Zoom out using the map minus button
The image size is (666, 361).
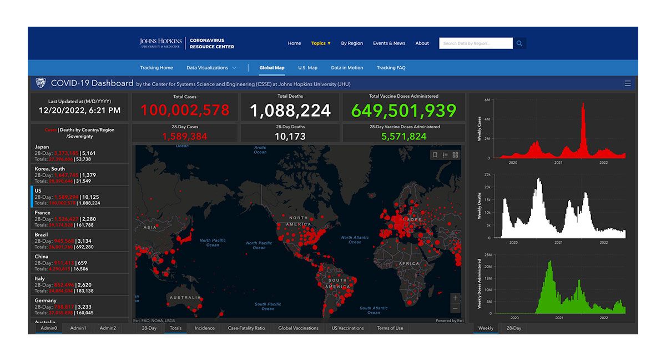pyautogui.click(x=456, y=308)
